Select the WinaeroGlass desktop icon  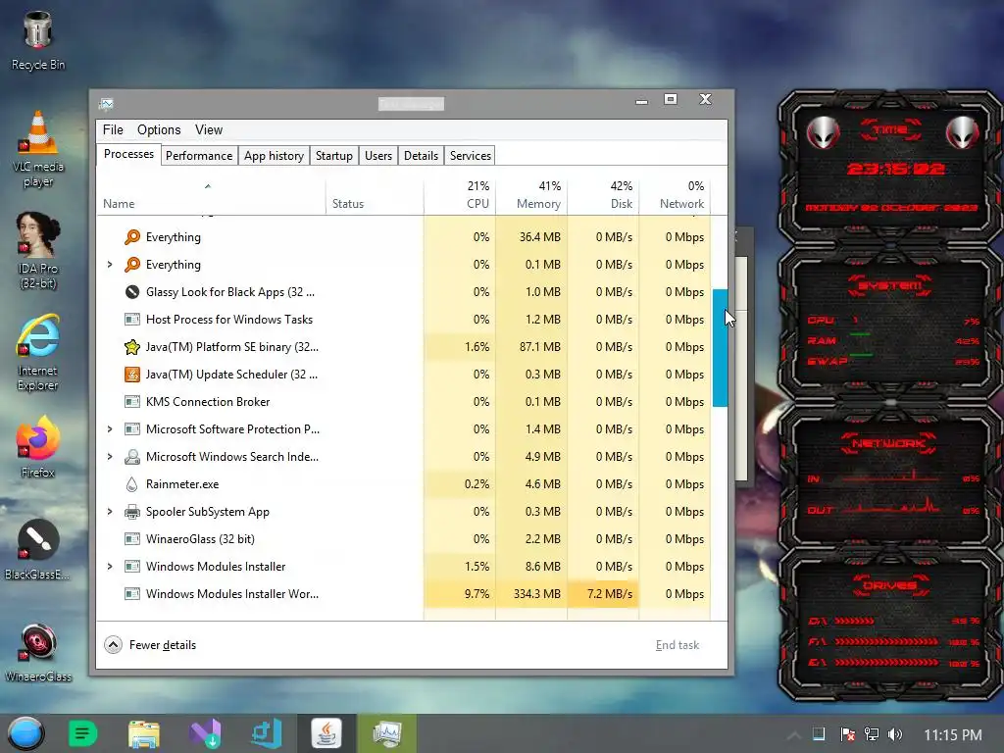point(38,652)
